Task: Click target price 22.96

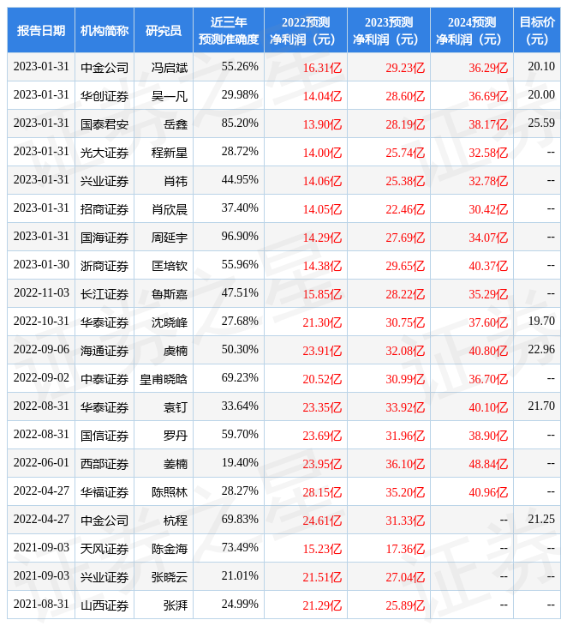Action: [541, 349]
